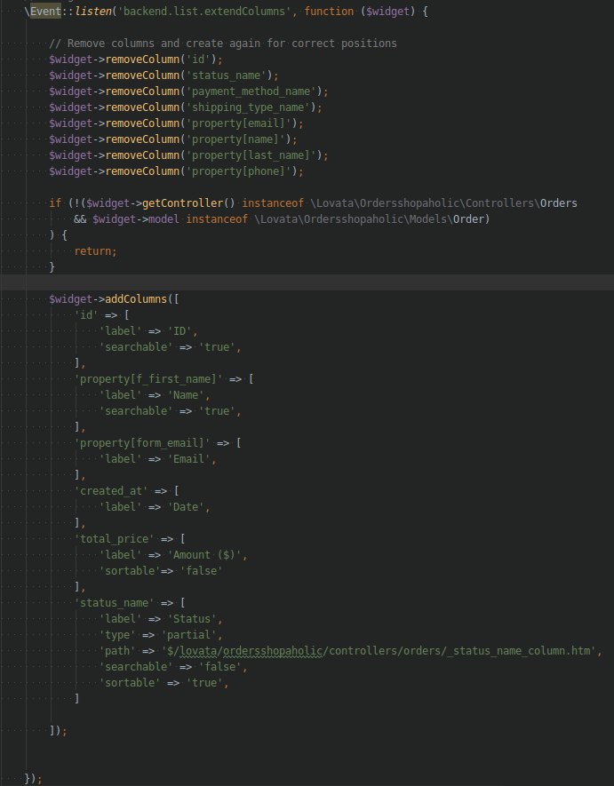Click the 'sortable' => 'false' entry
This screenshot has width=614, height=786.
[x=161, y=571]
